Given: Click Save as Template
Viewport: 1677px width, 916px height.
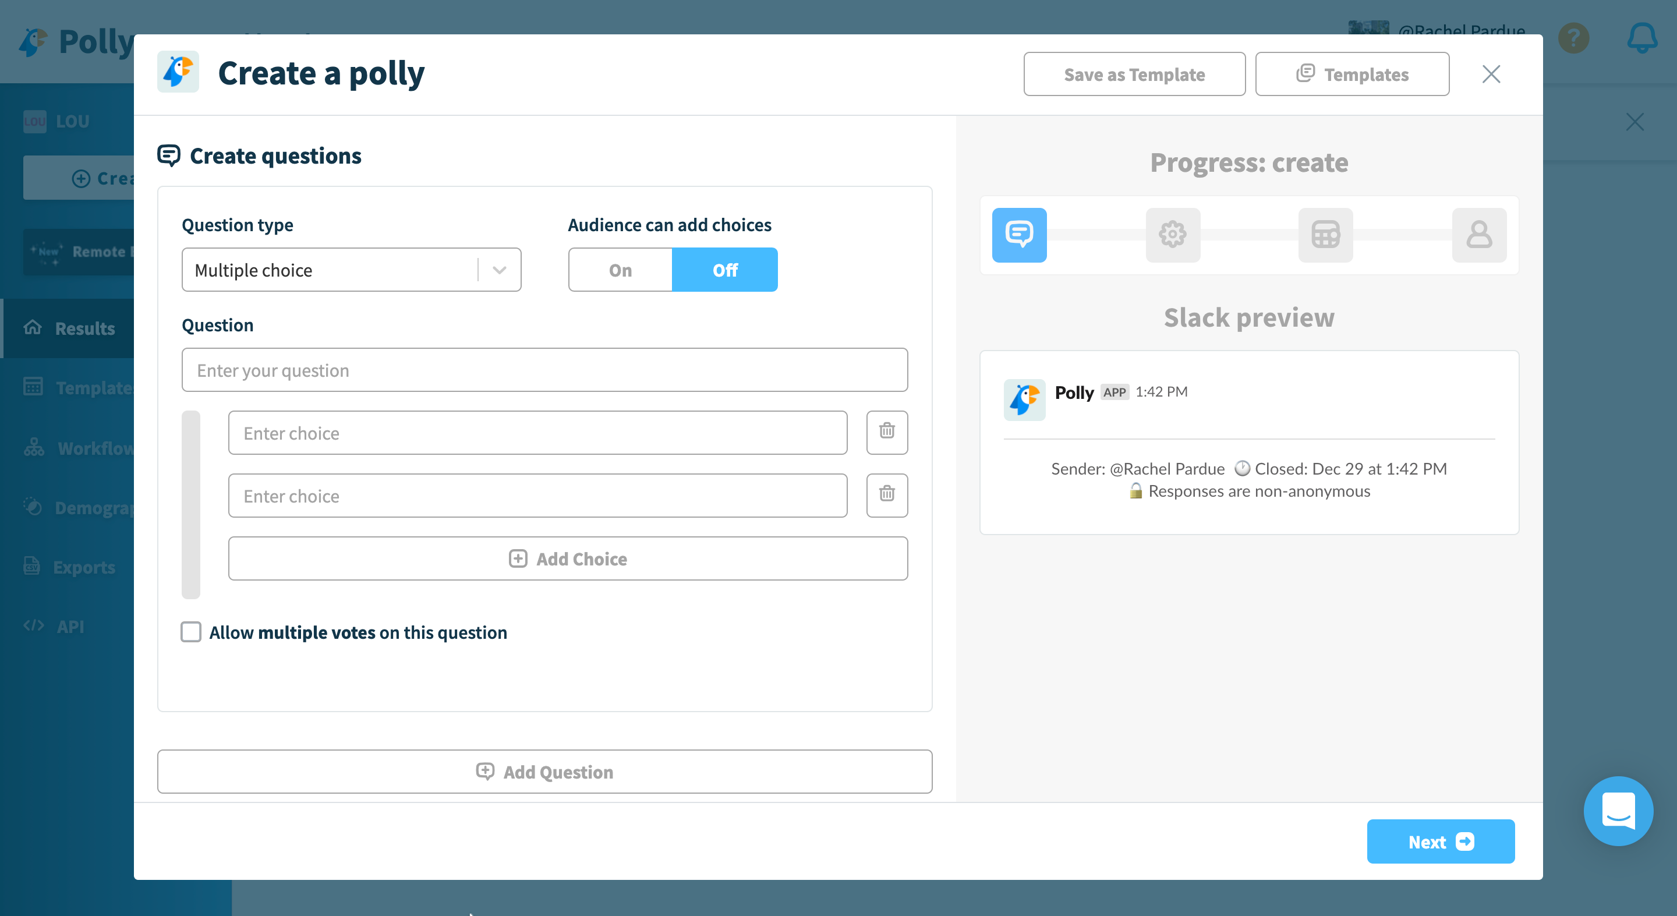Looking at the screenshot, I should [x=1134, y=74].
